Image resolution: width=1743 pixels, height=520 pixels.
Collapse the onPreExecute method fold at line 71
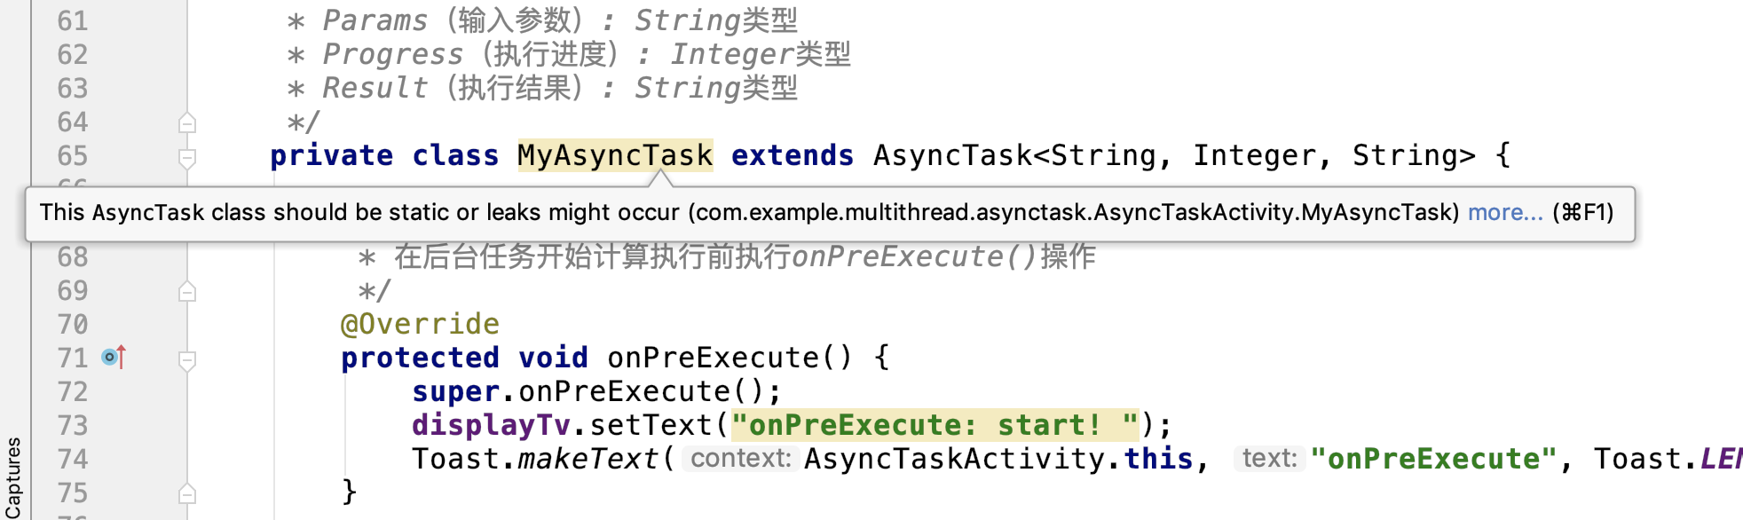(x=187, y=360)
